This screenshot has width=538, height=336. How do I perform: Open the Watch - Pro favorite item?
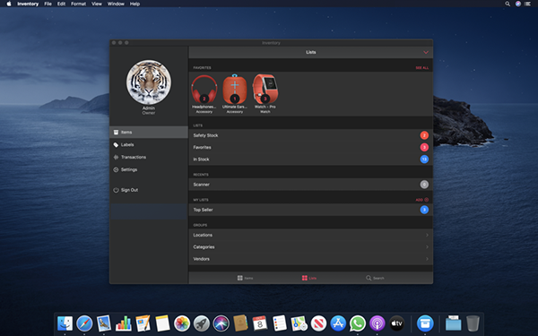pyautogui.click(x=265, y=93)
